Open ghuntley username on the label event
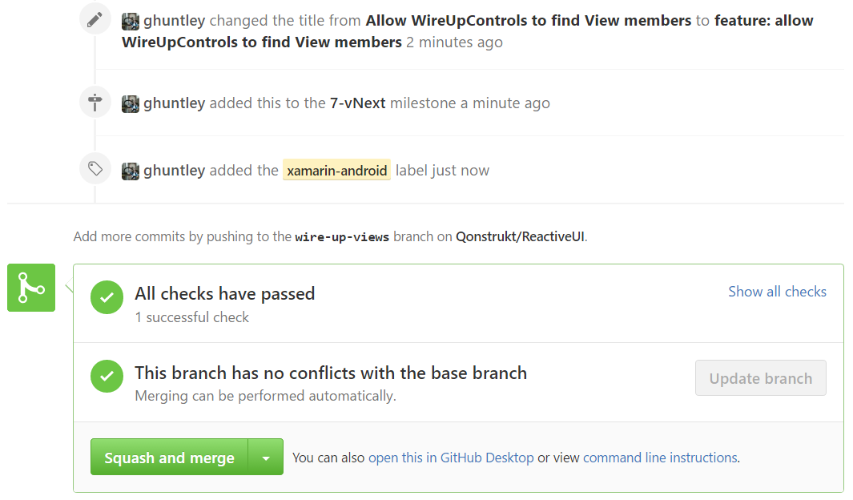This screenshot has width=853, height=500. [x=174, y=171]
